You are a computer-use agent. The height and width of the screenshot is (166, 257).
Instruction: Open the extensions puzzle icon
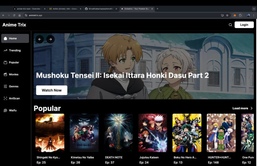[x=240, y=15]
